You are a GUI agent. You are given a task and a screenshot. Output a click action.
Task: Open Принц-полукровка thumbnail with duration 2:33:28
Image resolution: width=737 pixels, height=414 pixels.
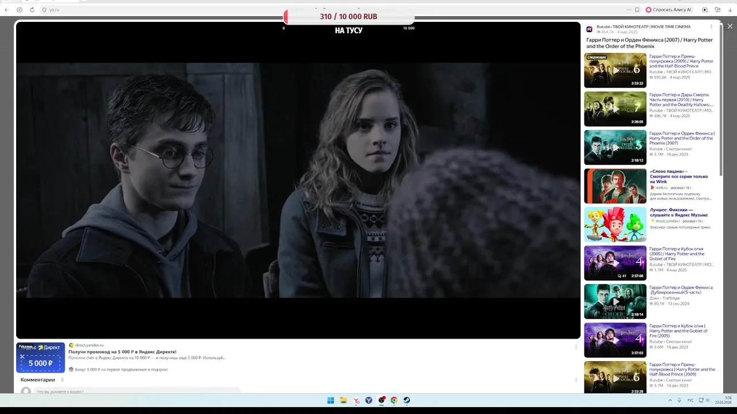click(615, 377)
